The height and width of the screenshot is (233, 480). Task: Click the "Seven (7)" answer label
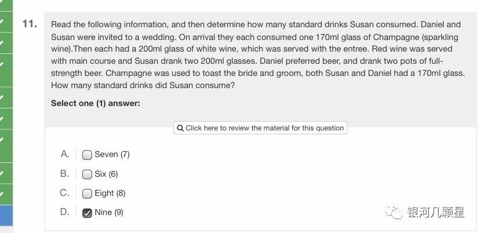112,154
